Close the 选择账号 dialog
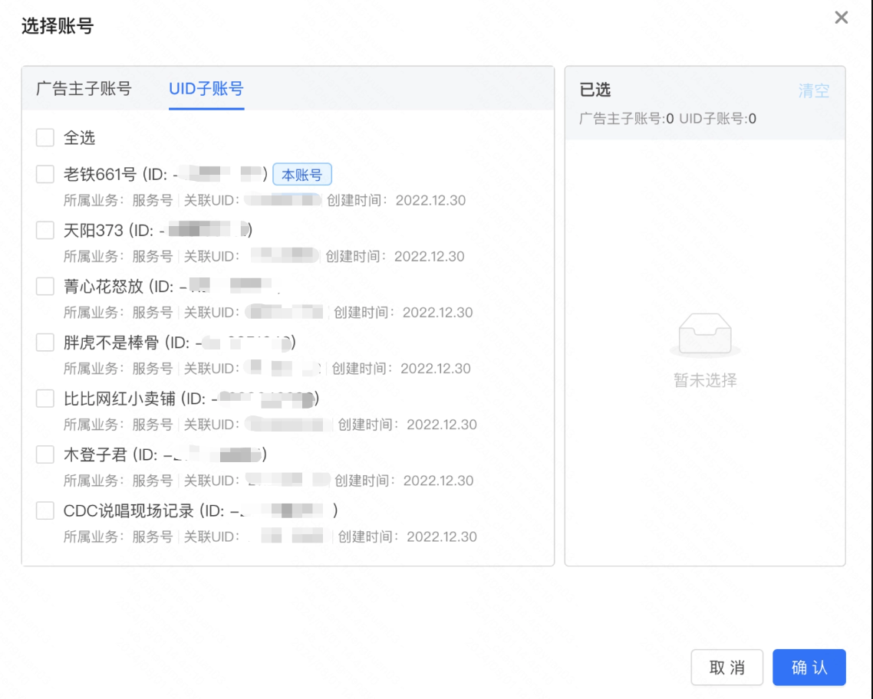 pos(841,18)
